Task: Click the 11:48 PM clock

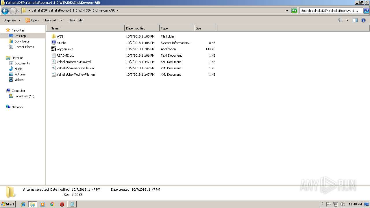Action: (x=355, y=204)
